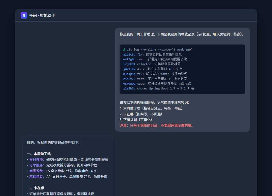The height and width of the screenshot is (196, 272).
Task: Select commit hash z1a2b3c
Action: 129,88
